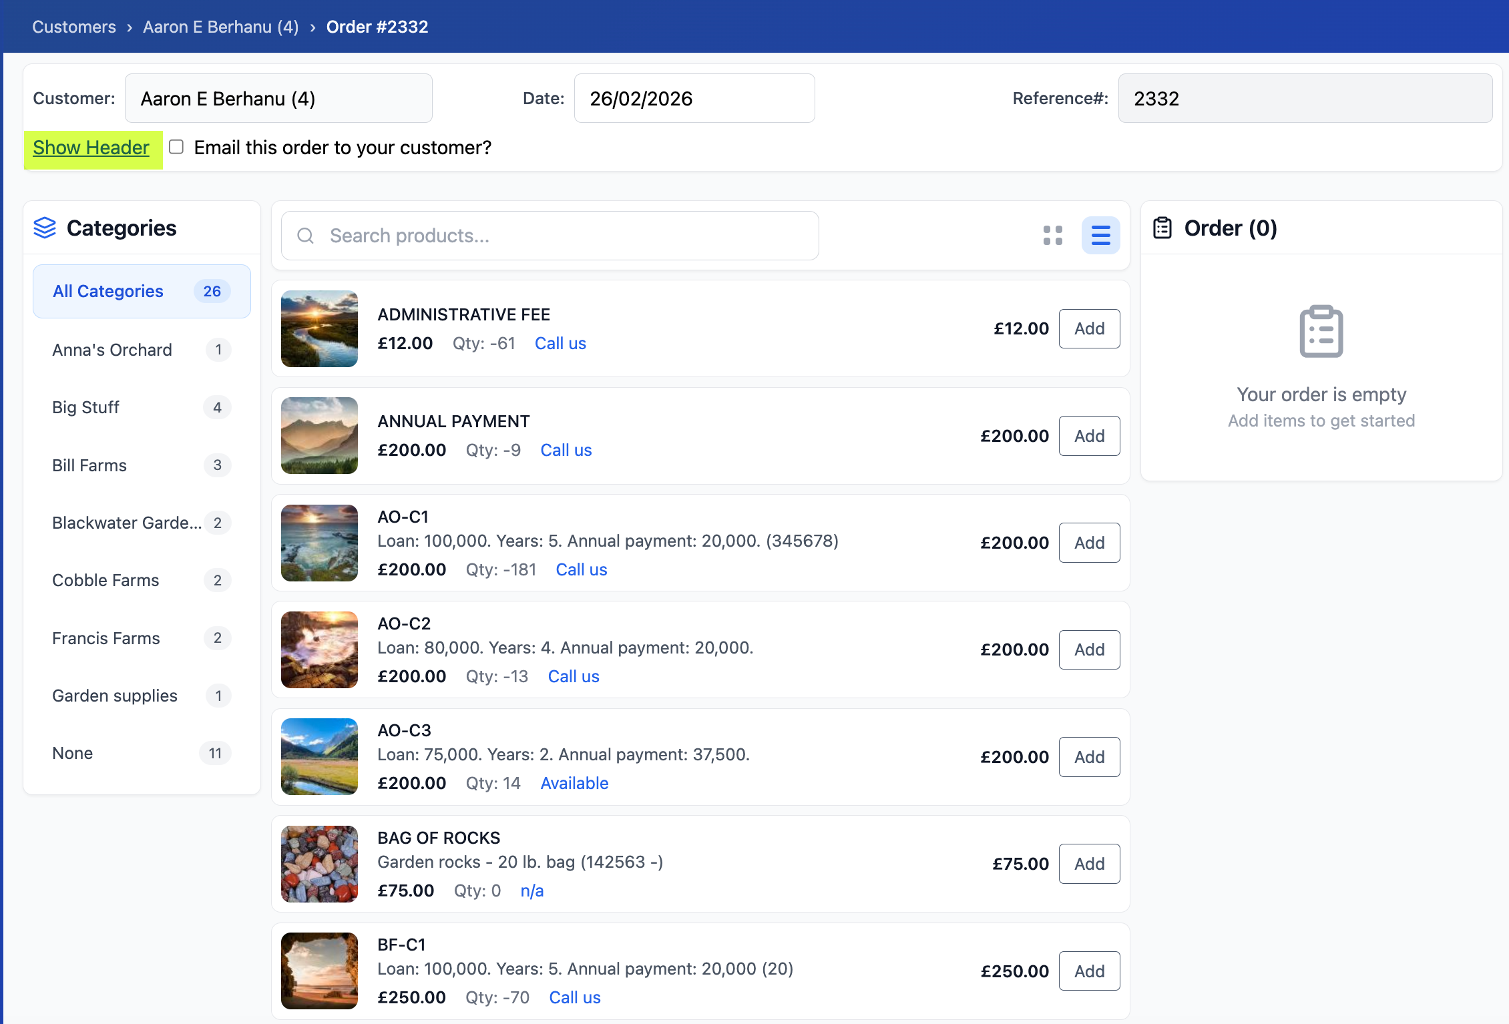Open the Bag of Rocks thumbnail
The height and width of the screenshot is (1024, 1509).
(x=319, y=864)
